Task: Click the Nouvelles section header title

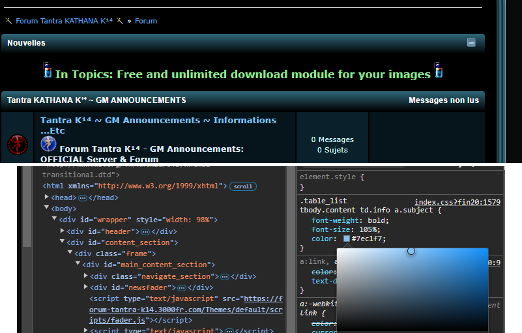Action: pos(26,43)
